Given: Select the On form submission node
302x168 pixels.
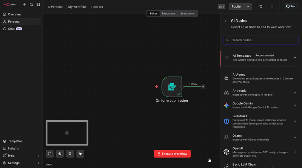Looking at the screenshot, I should click(172, 87).
